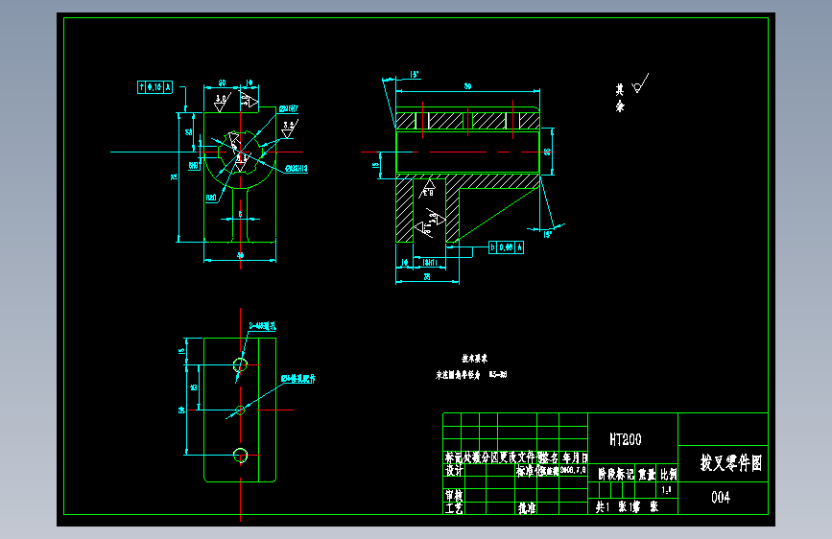This screenshot has width=832, height=539.
Task: Select the 1:1 scale value cell
Action: pyautogui.click(x=666, y=490)
